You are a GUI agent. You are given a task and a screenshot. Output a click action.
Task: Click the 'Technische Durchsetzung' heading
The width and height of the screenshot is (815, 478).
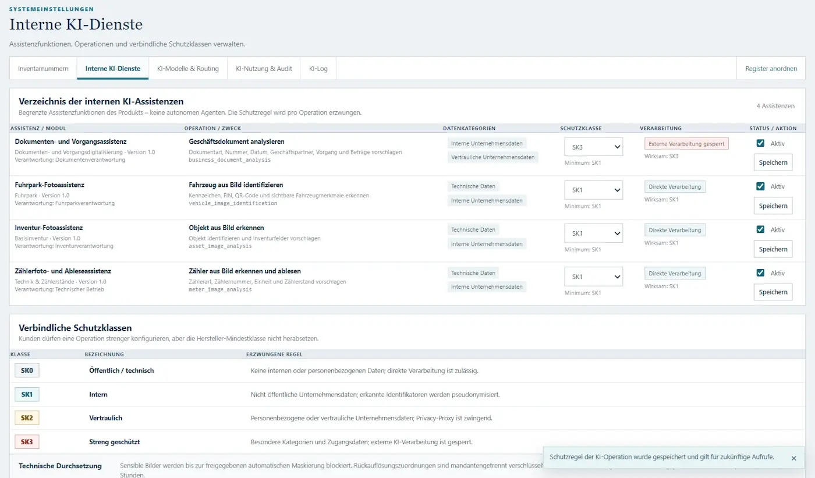click(x=60, y=466)
